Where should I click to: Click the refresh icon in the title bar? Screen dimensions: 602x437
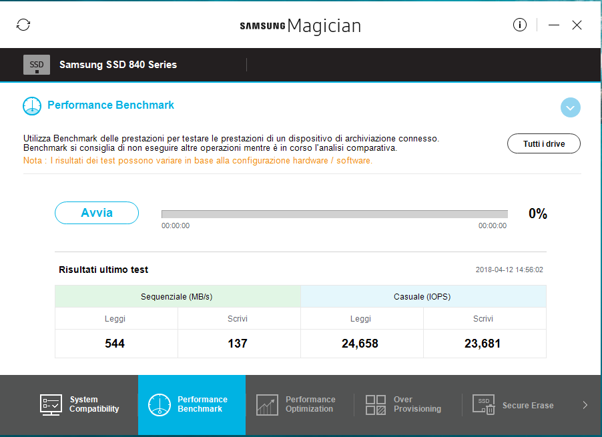click(x=23, y=25)
